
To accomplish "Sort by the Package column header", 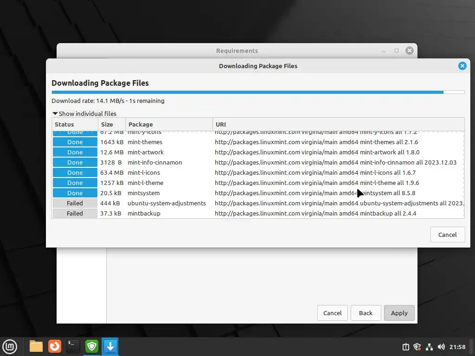I will (x=169, y=124).
